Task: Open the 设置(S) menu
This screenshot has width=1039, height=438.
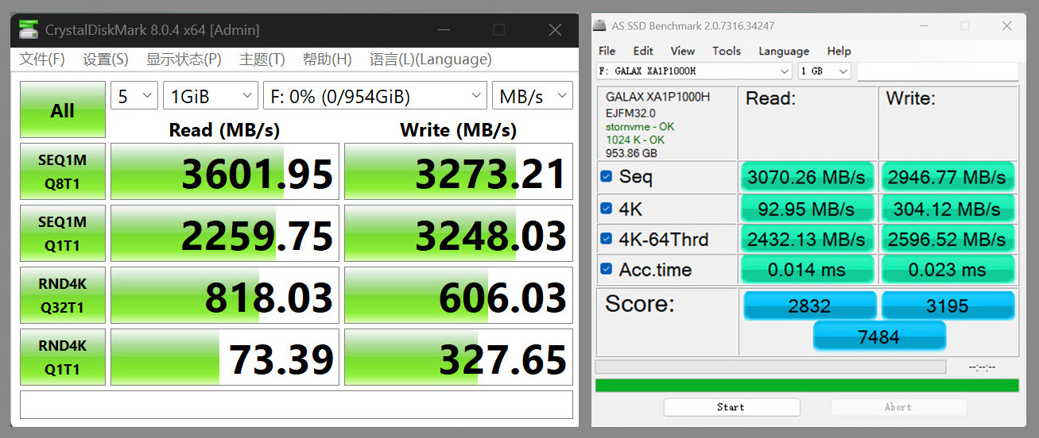Action: [106, 60]
